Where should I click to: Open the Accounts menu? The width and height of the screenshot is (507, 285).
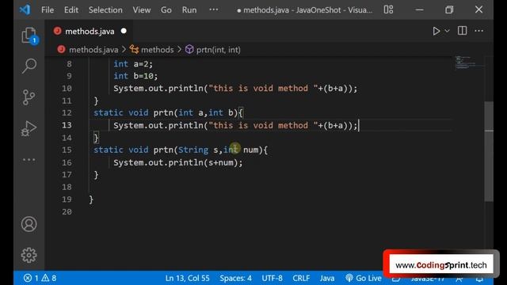[29, 224]
